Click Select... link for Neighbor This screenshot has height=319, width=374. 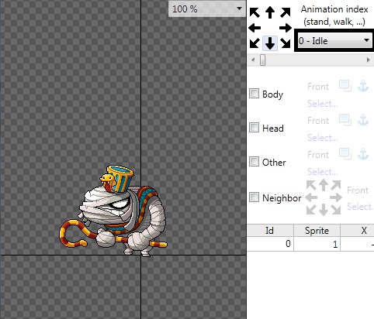[360, 207]
